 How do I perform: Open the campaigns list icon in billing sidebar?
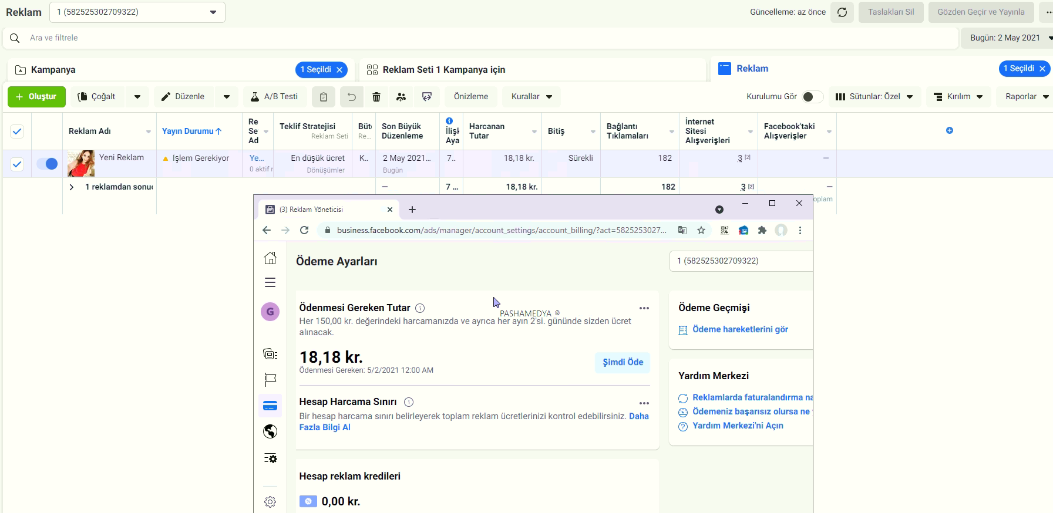coord(270,353)
